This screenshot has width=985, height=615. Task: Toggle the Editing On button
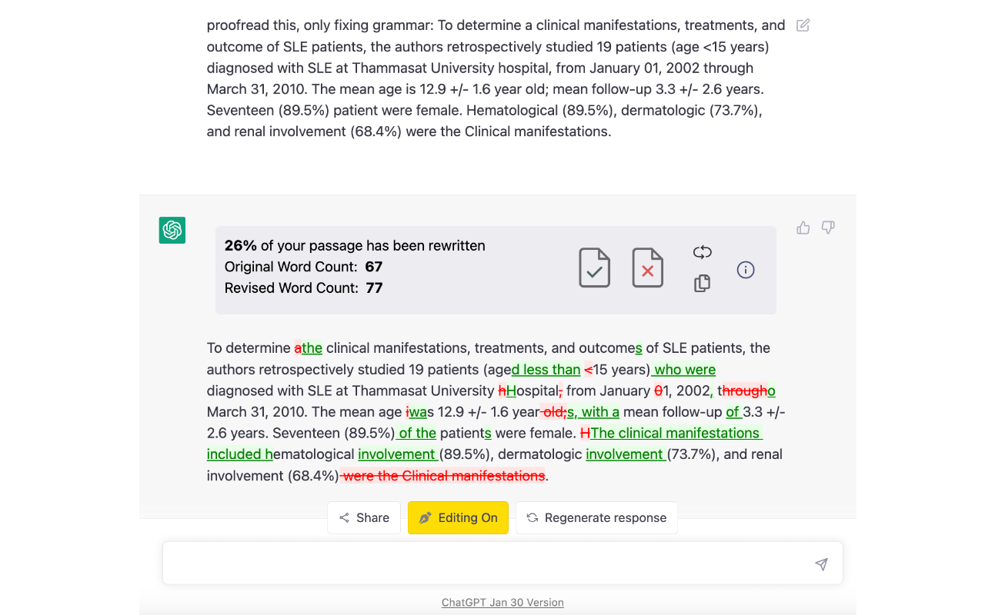click(458, 517)
